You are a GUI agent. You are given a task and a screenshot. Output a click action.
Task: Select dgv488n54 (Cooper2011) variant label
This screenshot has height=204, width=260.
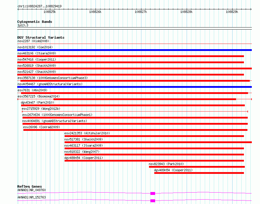[x=84, y=158]
